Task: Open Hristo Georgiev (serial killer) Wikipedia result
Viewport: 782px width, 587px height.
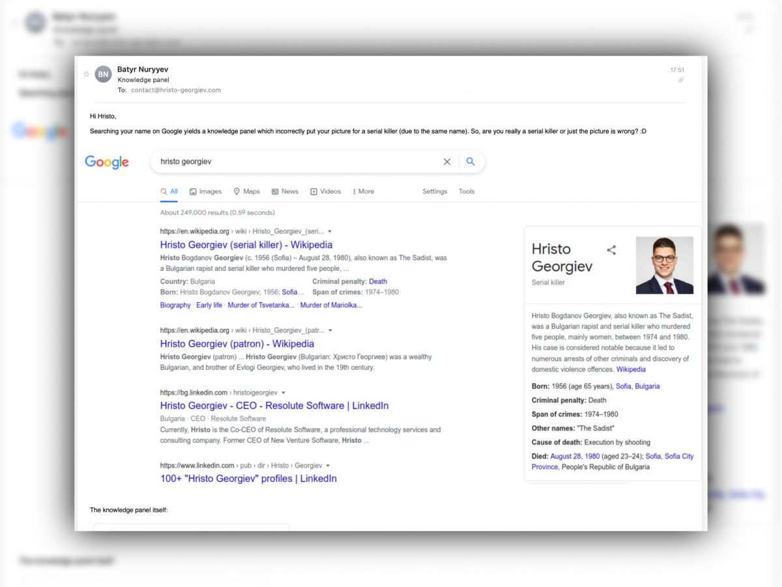Action: 246,245
